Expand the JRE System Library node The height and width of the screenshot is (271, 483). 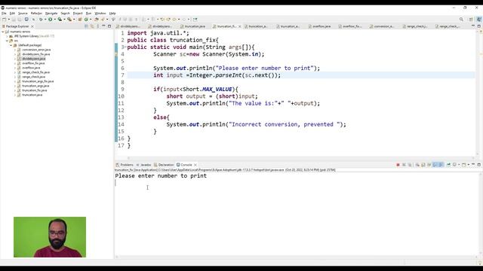pos(7,36)
